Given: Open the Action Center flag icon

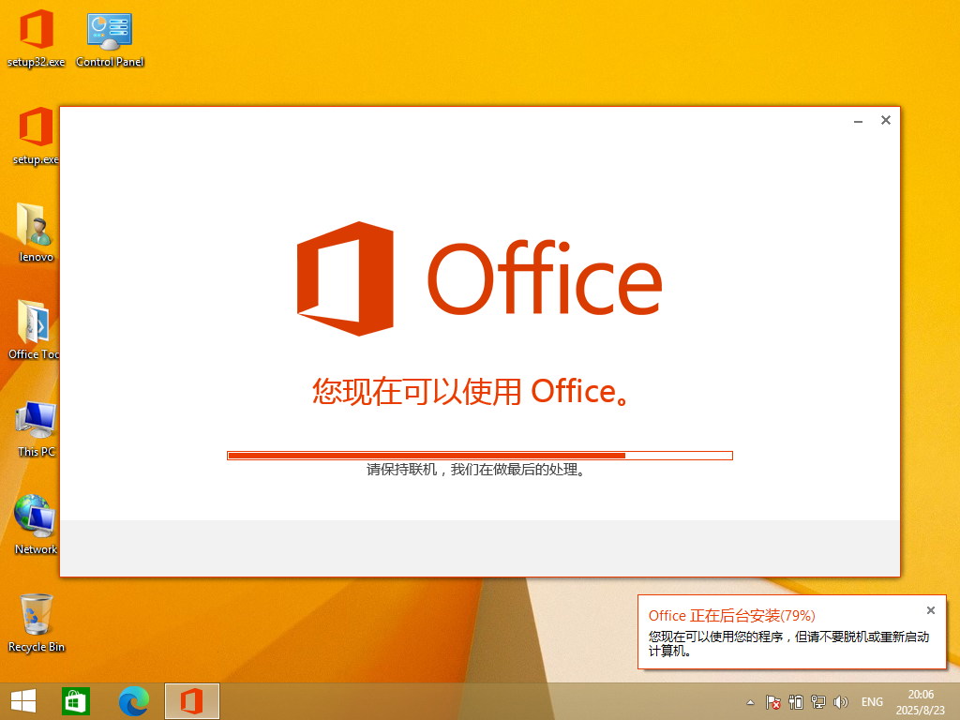Looking at the screenshot, I should pos(773,701).
